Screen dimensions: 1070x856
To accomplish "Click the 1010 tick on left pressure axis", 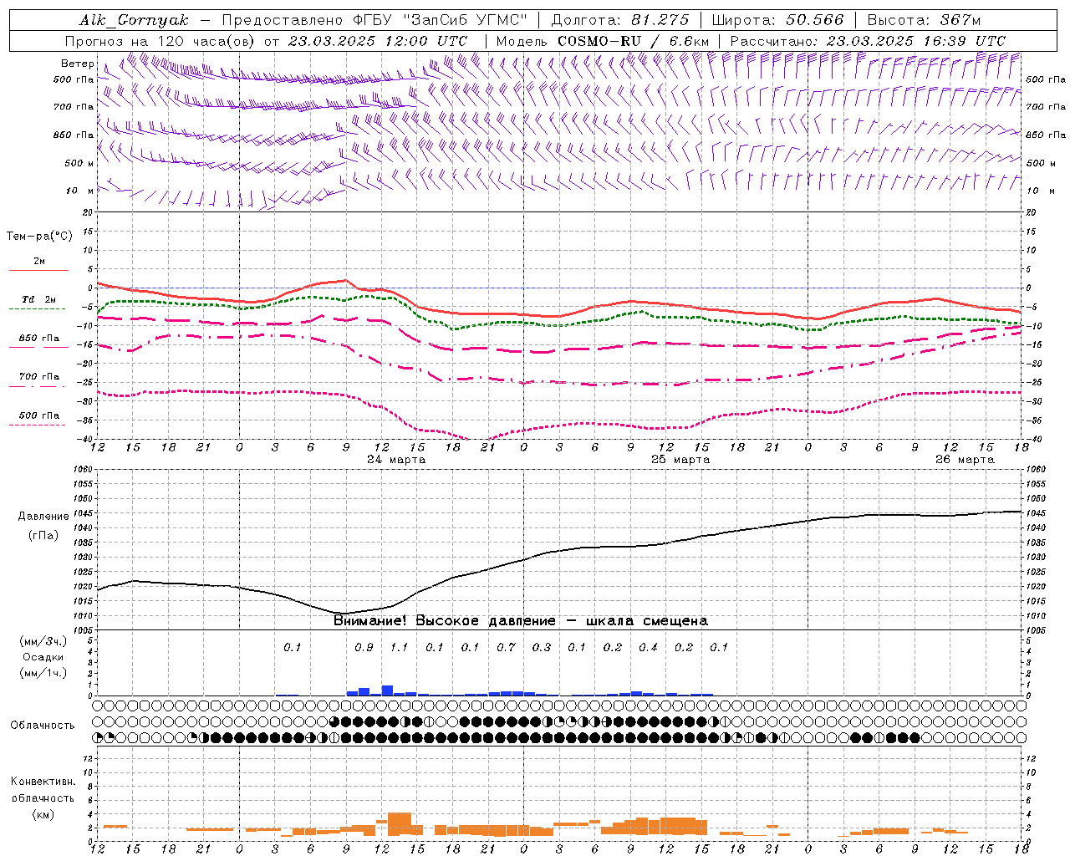I will click(x=82, y=616).
